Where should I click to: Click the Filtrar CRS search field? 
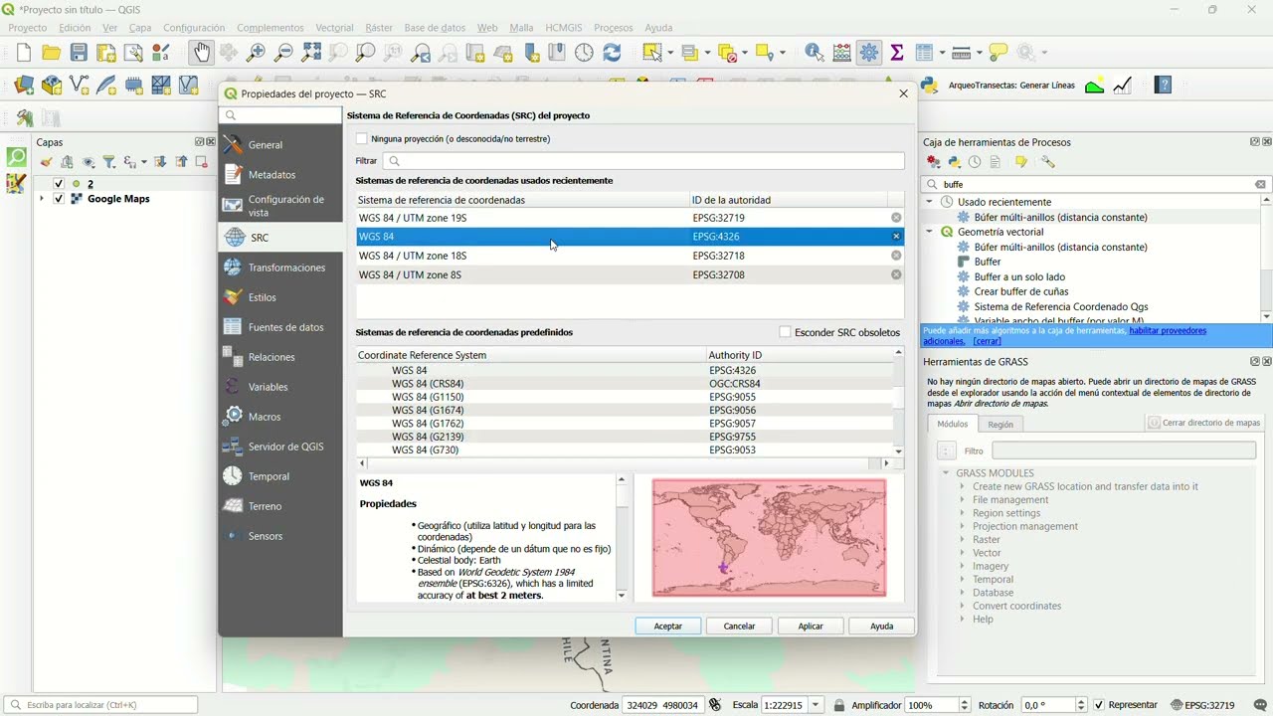pyautogui.click(x=643, y=161)
